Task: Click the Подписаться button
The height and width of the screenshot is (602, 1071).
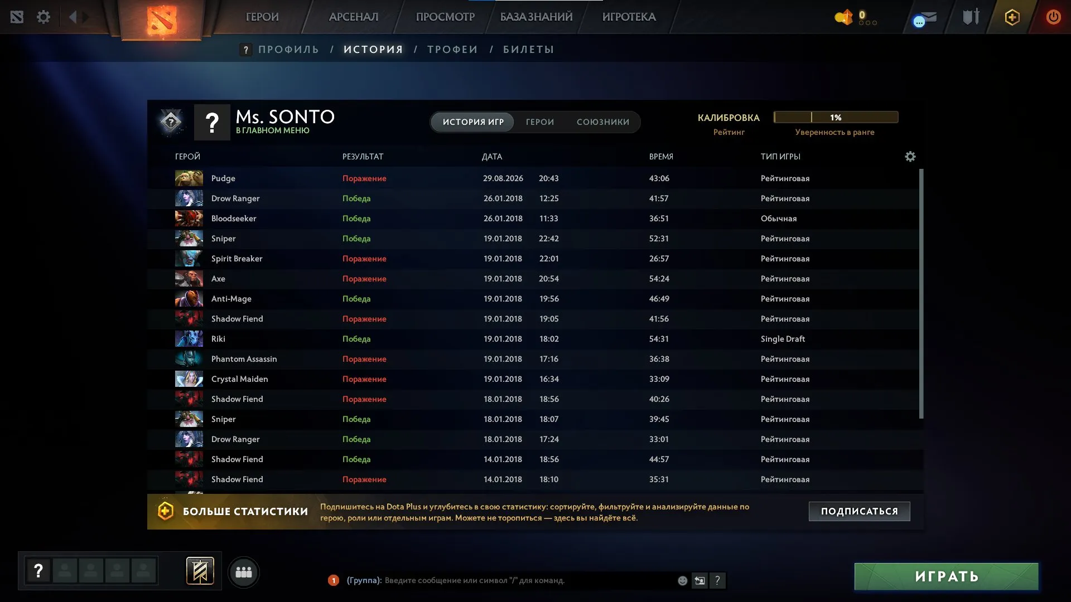Action: click(860, 511)
